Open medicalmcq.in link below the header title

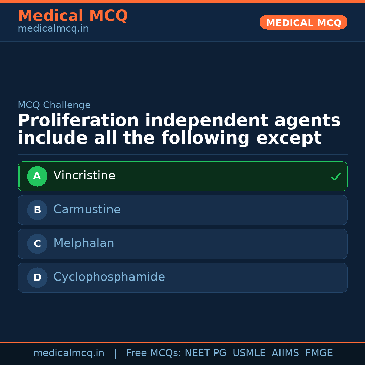[53, 29]
